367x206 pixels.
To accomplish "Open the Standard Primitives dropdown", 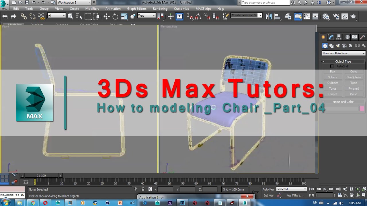I will click(x=343, y=53).
